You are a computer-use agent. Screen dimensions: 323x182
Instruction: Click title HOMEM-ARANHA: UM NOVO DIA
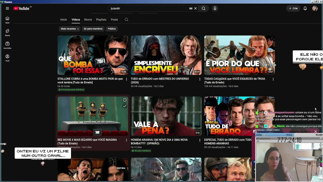click(x=159, y=142)
